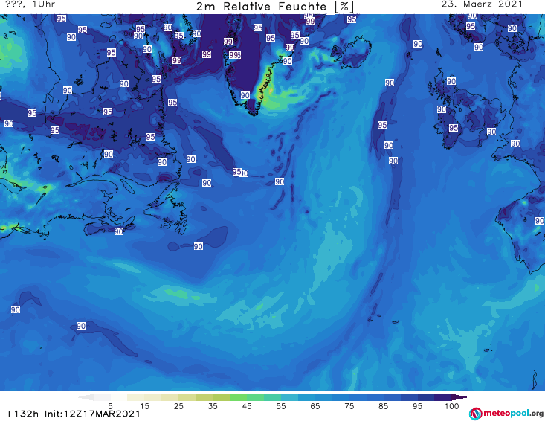Image resolution: width=545 pixels, height=421 pixels.
Task: Click the '???, 1Uhr' time label
Action: (30, 4)
